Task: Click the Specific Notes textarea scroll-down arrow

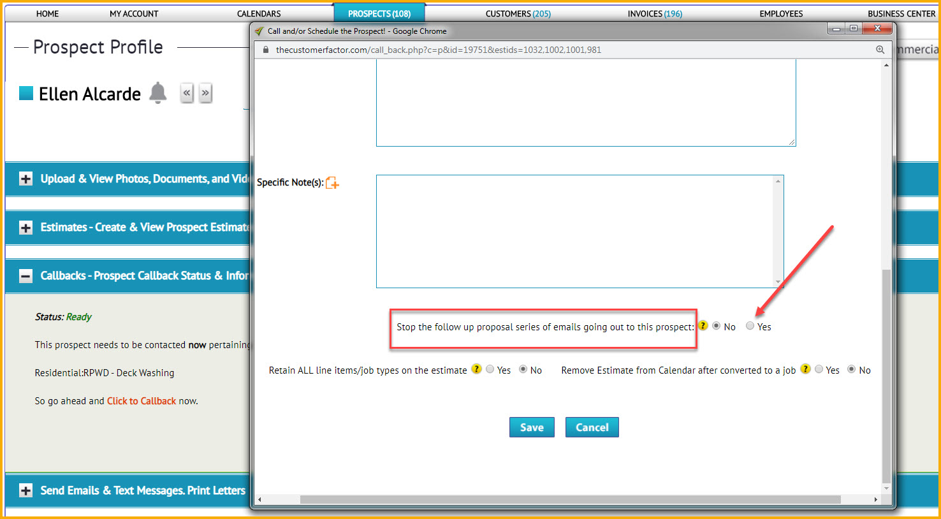Action: [778, 282]
